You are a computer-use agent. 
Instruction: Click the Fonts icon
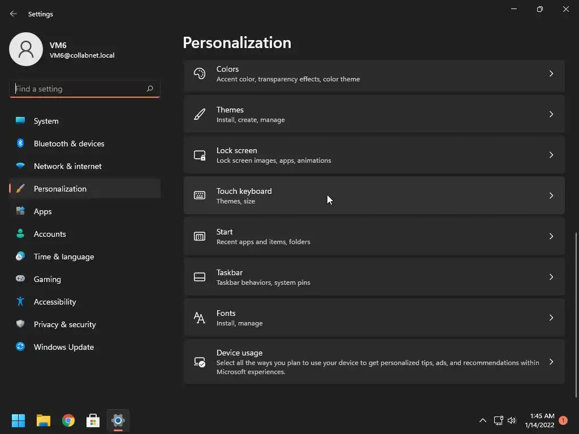click(200, 318)
